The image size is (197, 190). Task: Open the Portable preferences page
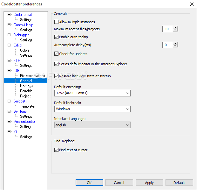[x=26, y=91]
